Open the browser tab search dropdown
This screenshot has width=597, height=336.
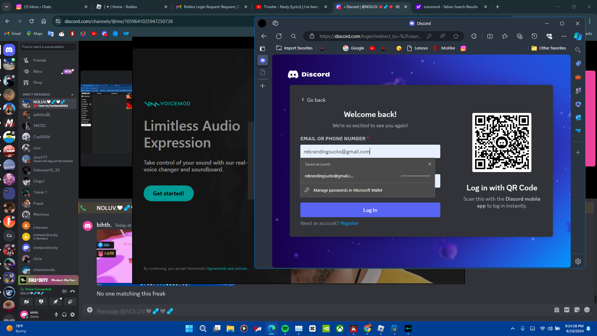(7, 7)
